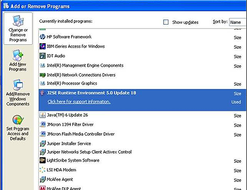
Task: Enable the Show updates checkbox
Action: point(166,22)
